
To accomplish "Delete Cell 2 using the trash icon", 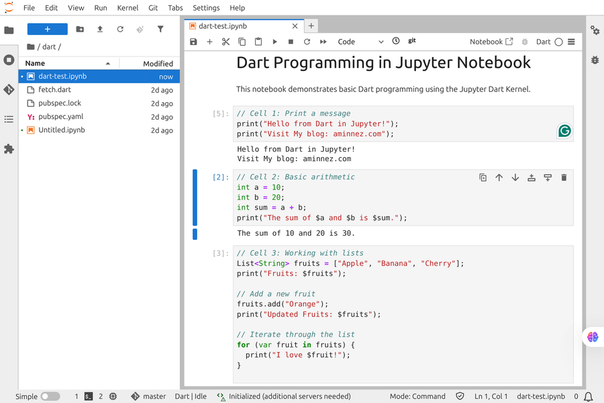I will (564, 177).
